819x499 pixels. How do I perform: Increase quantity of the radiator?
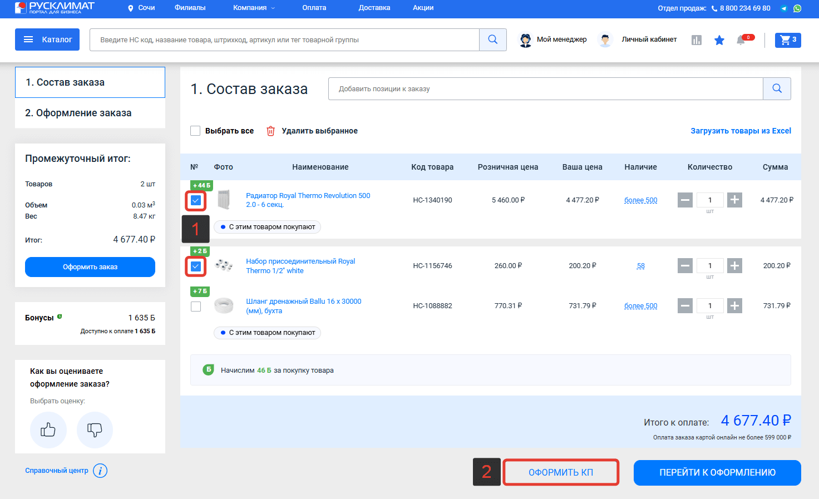tap(734, 200)
